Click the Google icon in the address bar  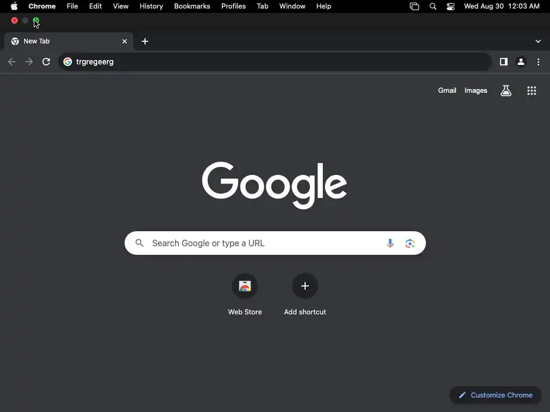pyautogui.click(x=68, y=62)
